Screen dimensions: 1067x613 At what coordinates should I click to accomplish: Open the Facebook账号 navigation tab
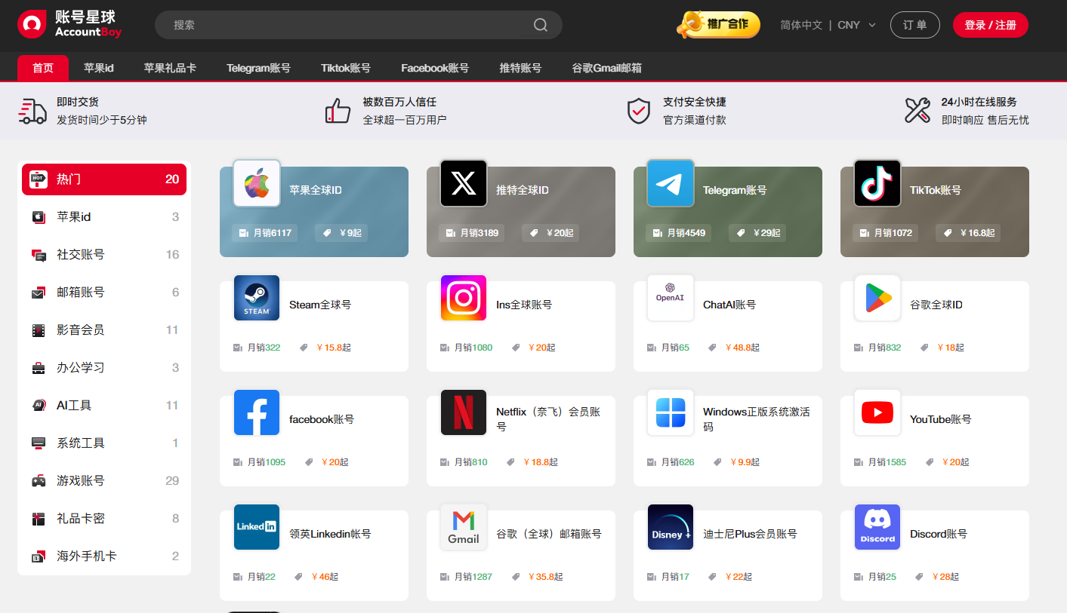pyautogui.click(x=435, y=68)
